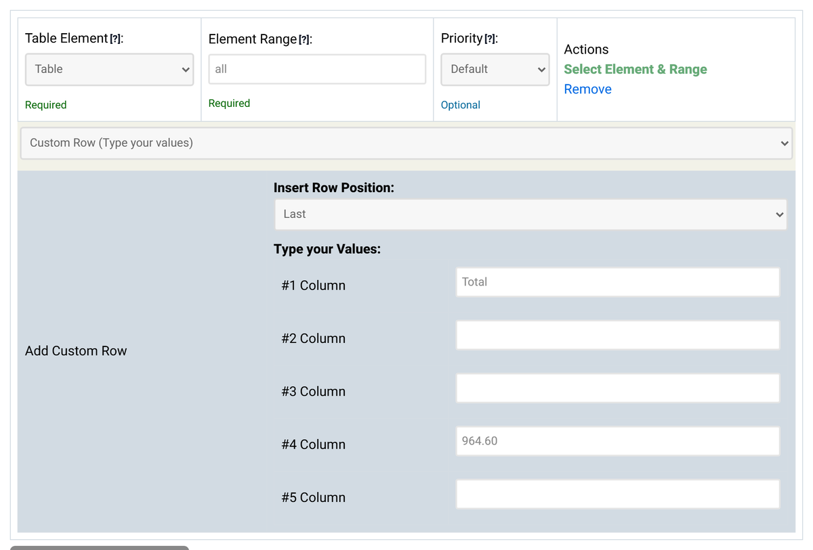Focus the #3 Column value field
This screenshot has width=813, height=550.
pos(618,388)
